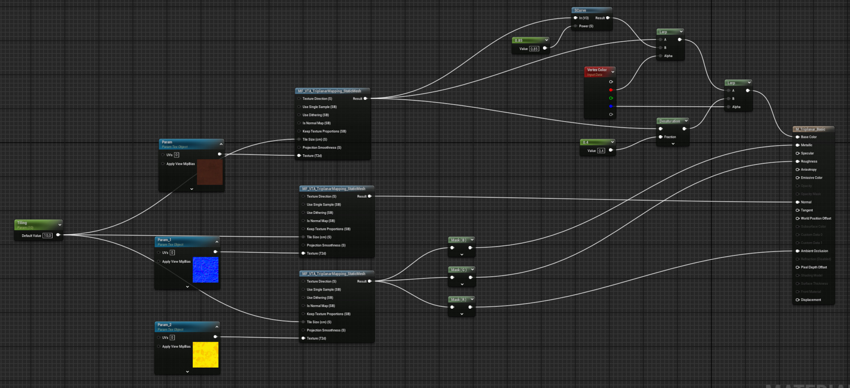Select the Param_2 node title
Image resolution: width=850 pixels, height=388 pixels.
[164, 325]
